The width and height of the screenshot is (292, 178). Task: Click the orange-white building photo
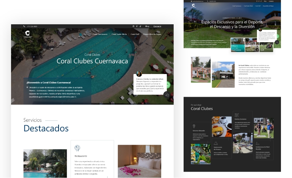point(201,70)
